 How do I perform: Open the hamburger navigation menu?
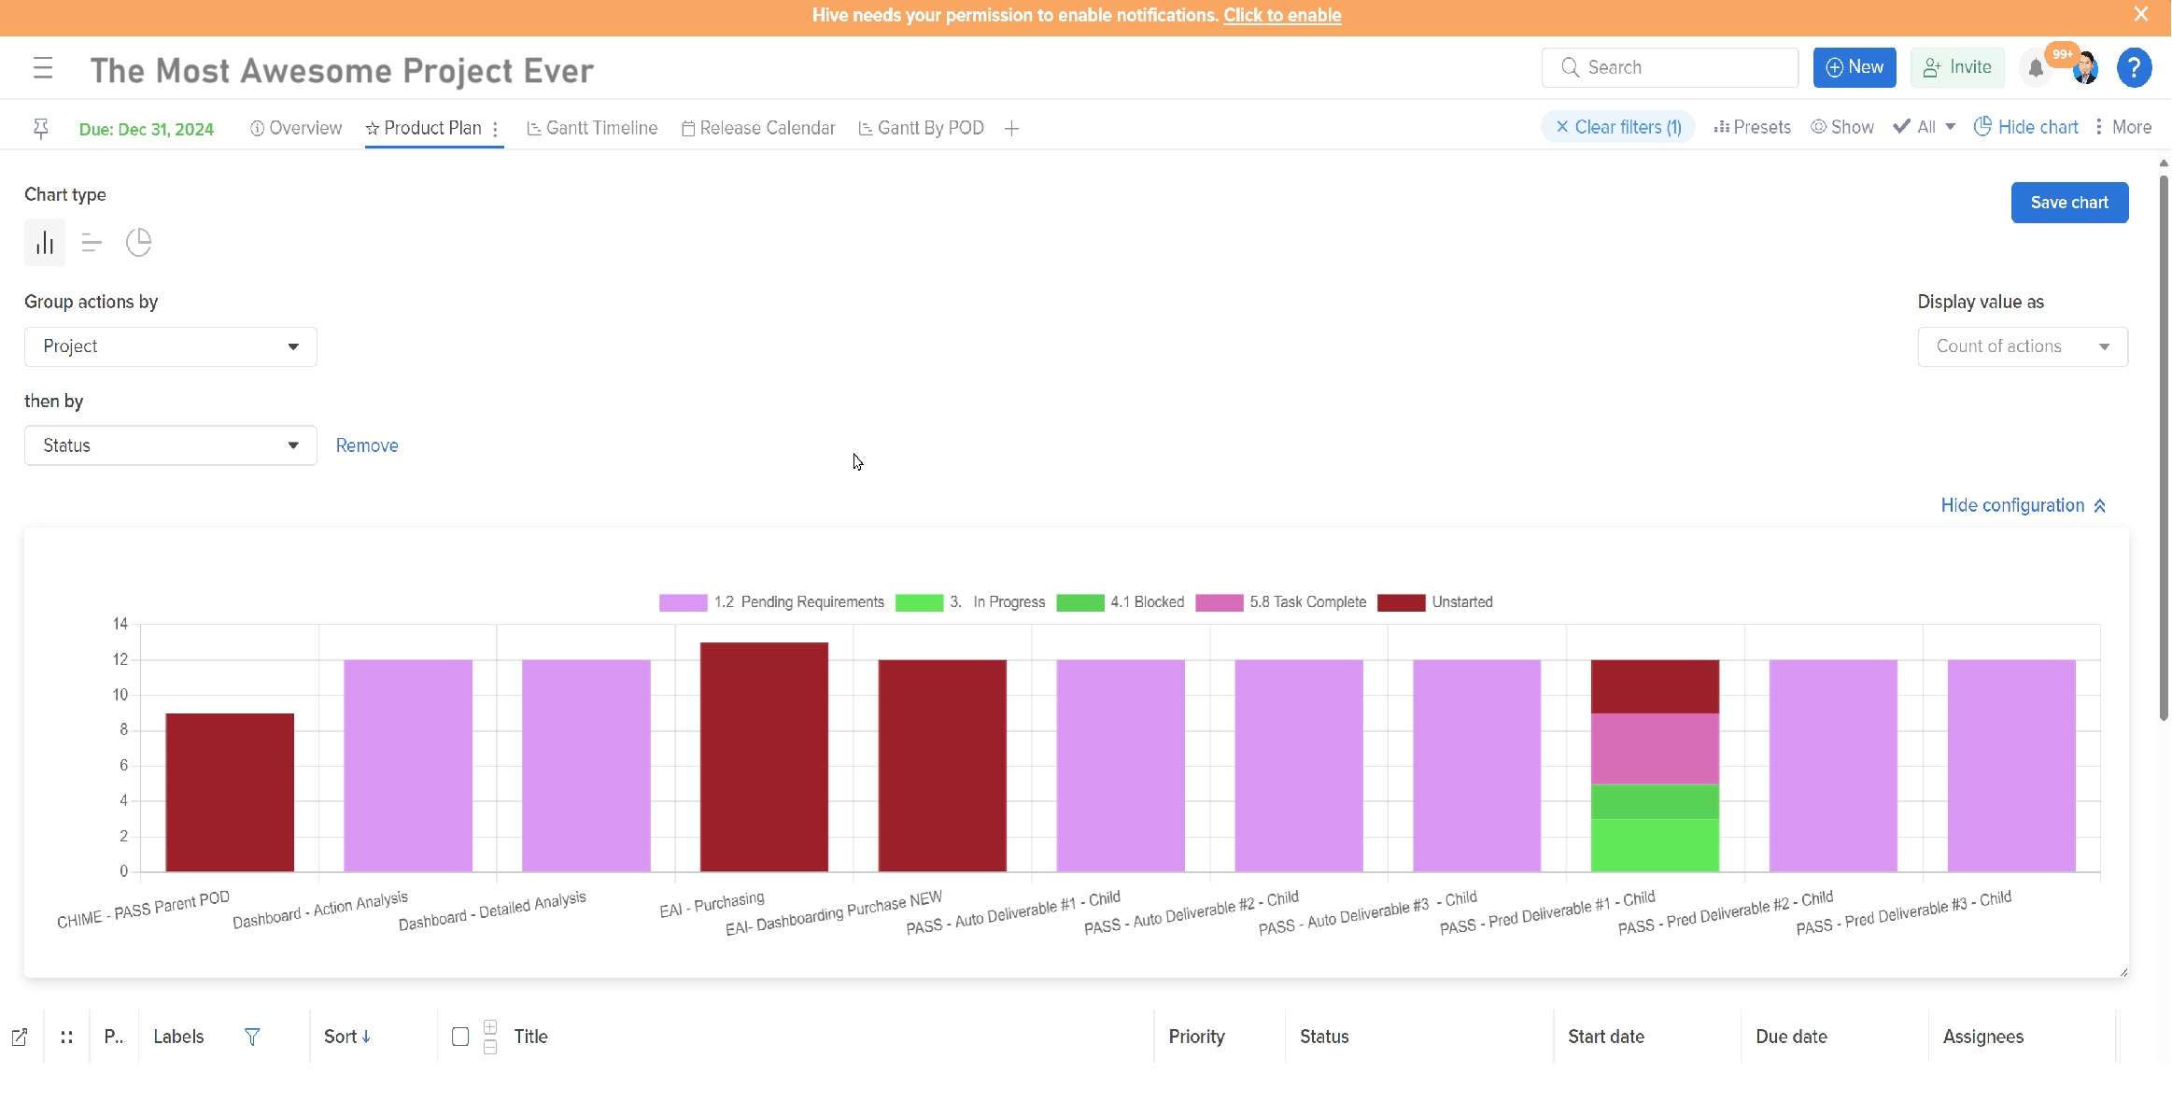coord(42,68)
